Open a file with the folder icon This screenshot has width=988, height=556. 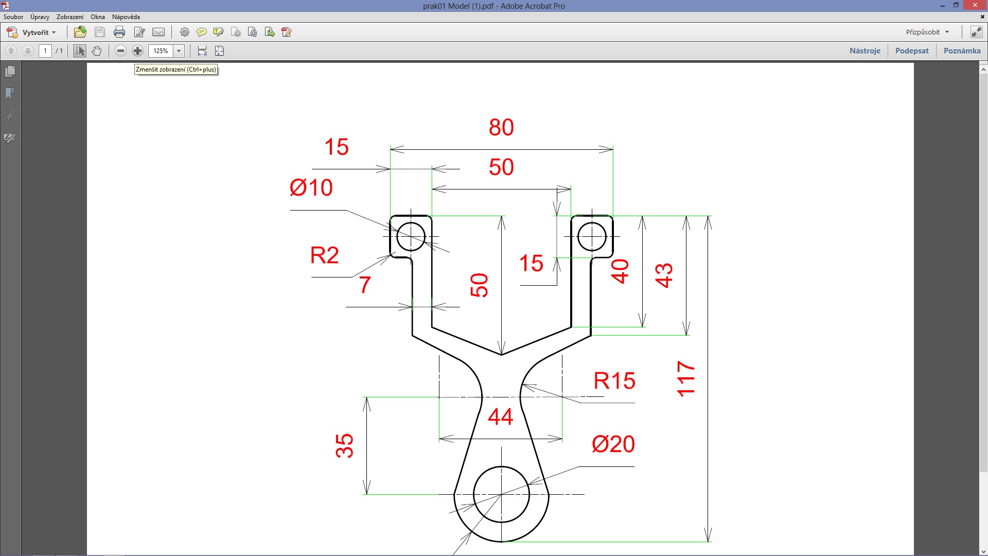click(80, 32)
